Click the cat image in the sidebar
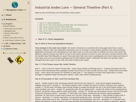136x102 pixels. pos(11,60)
